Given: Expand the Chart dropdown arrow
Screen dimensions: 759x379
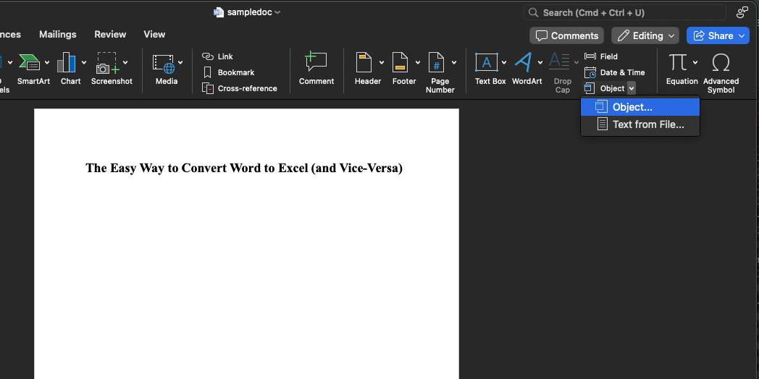Looking at the screenshot, I should [x=84, y=62].
